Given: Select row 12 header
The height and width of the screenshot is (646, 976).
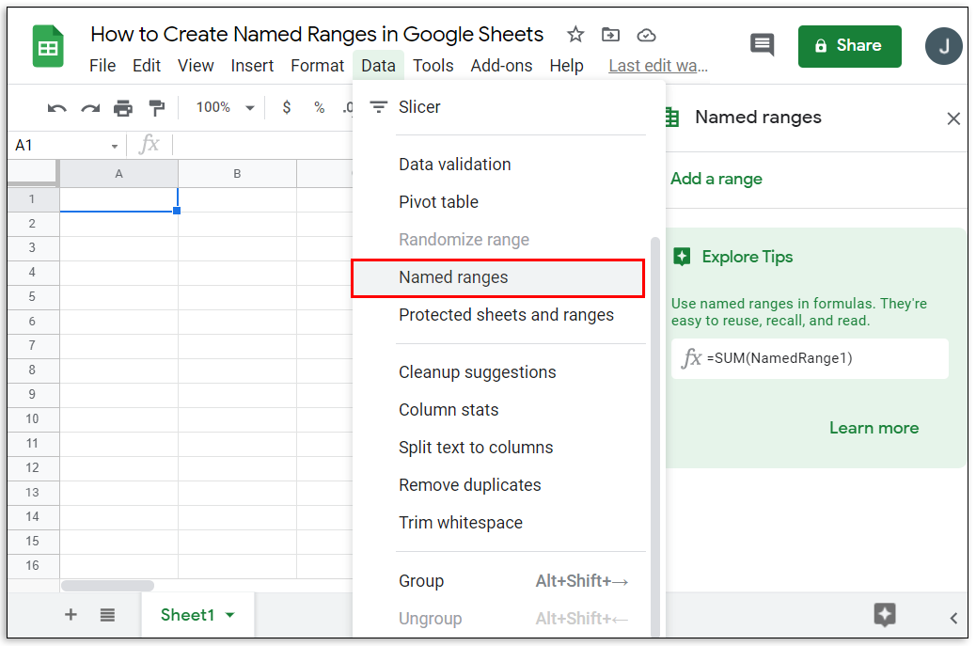Looking at the screenshot, I should (33, 468).
